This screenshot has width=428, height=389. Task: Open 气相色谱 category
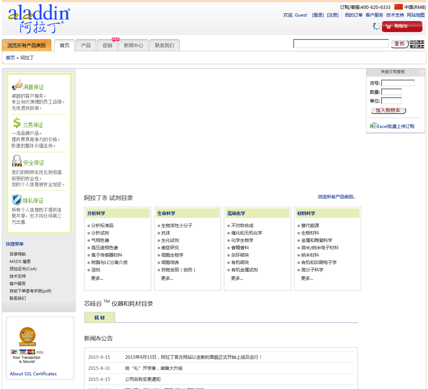(100, 240)
